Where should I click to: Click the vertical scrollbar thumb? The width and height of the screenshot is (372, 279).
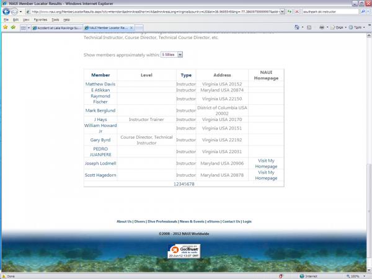[x=369, y=211]
